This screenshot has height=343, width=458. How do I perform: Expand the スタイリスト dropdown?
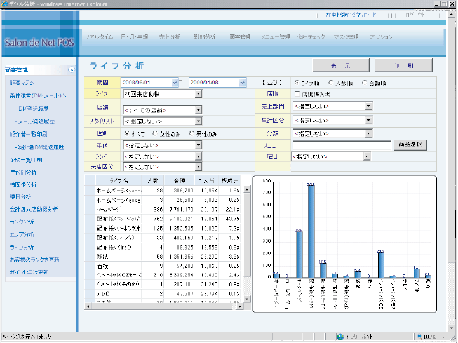(x=199, y=121)
